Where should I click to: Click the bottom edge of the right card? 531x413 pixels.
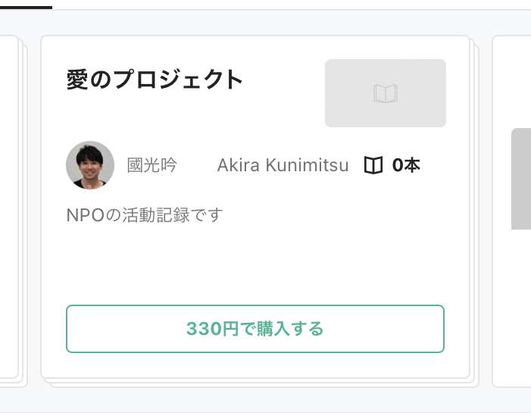511,386
